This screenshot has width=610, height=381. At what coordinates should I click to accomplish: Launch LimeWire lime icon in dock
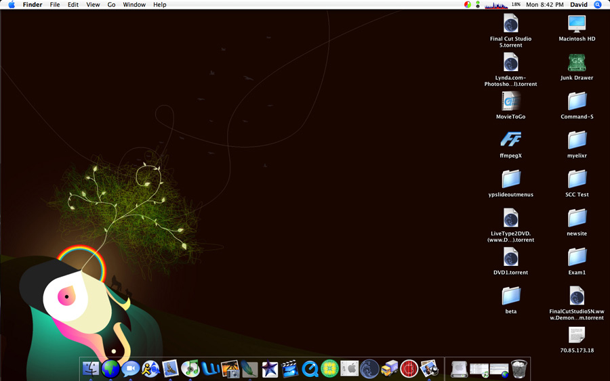(x=329, y=369)
